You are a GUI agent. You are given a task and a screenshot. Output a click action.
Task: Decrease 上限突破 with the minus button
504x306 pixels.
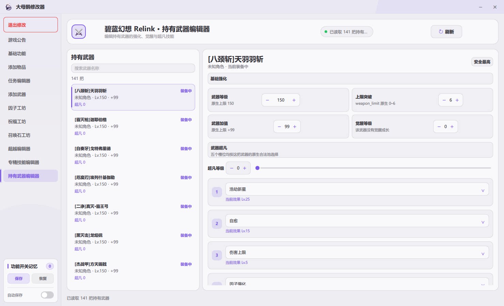click(444, 100)
